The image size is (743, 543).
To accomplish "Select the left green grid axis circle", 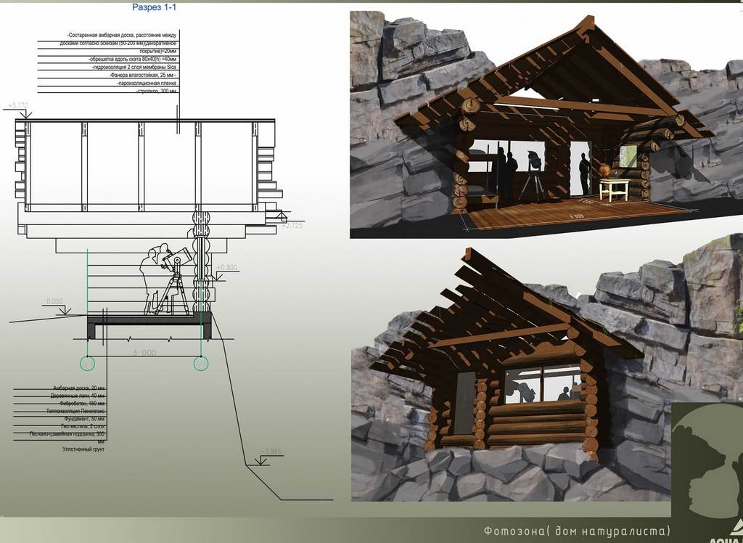I will [88, 363].
